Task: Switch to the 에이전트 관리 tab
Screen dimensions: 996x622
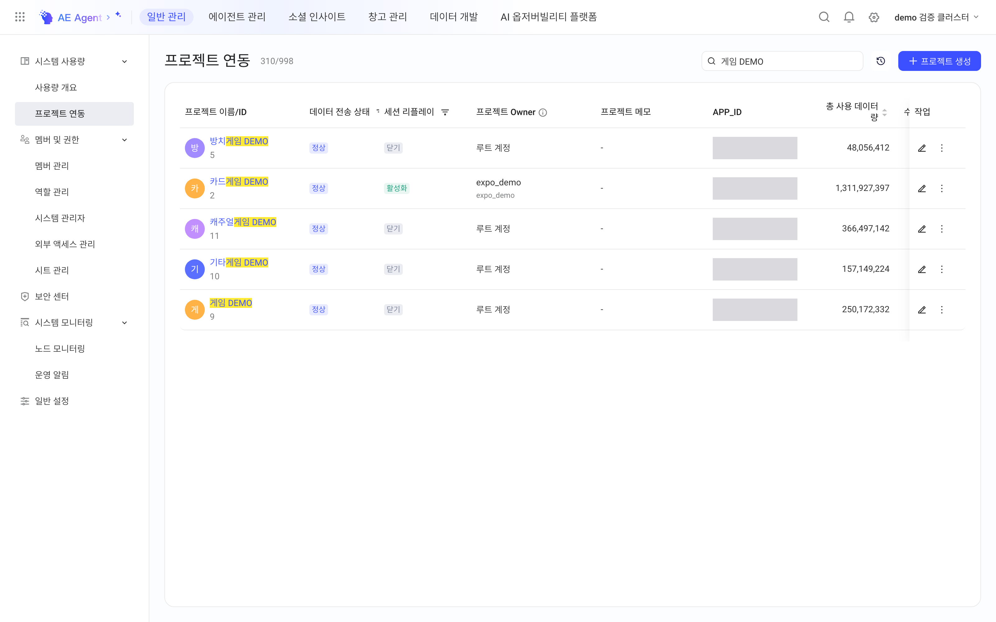Action: pos(237,17)
